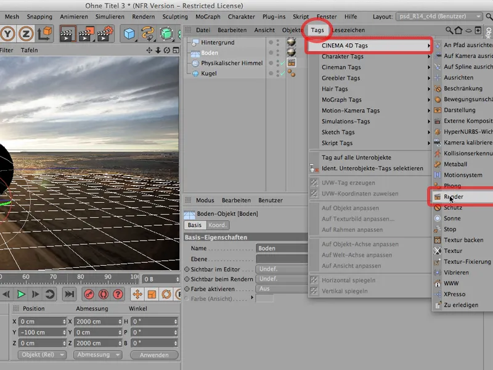Click the record keyframe button

(x=89, y=294)
